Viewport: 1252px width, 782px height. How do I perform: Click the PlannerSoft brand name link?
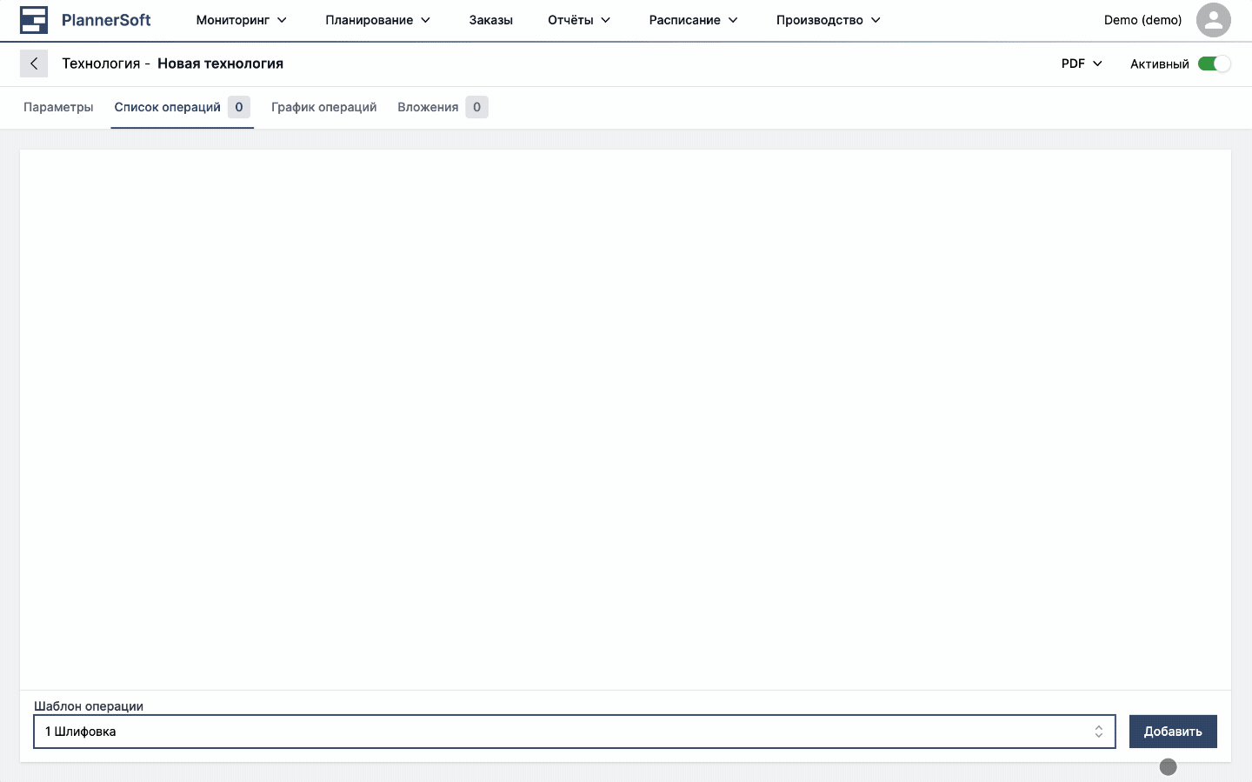tap(106, 20)
